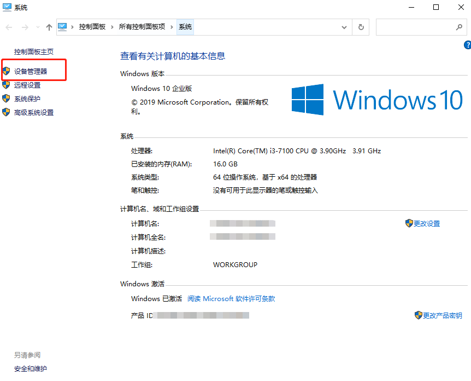Navigate to the 所有控制面板项 breadcrumb
Image resolution: width=471 pixels, height=381 pixels.
[x=142, y=27]
